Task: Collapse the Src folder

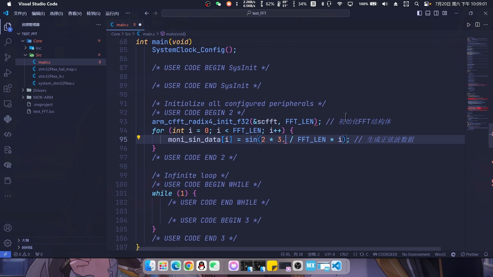Action: tap(39, 55)
